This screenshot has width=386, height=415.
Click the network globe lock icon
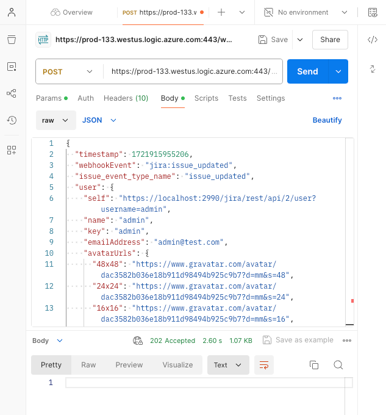[138, 341]
